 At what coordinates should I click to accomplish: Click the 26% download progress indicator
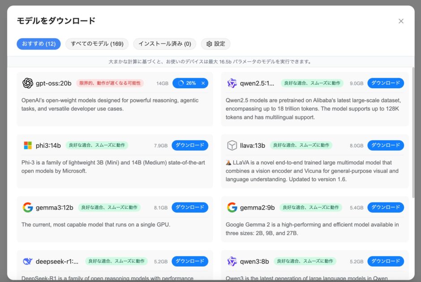[187, 83]
